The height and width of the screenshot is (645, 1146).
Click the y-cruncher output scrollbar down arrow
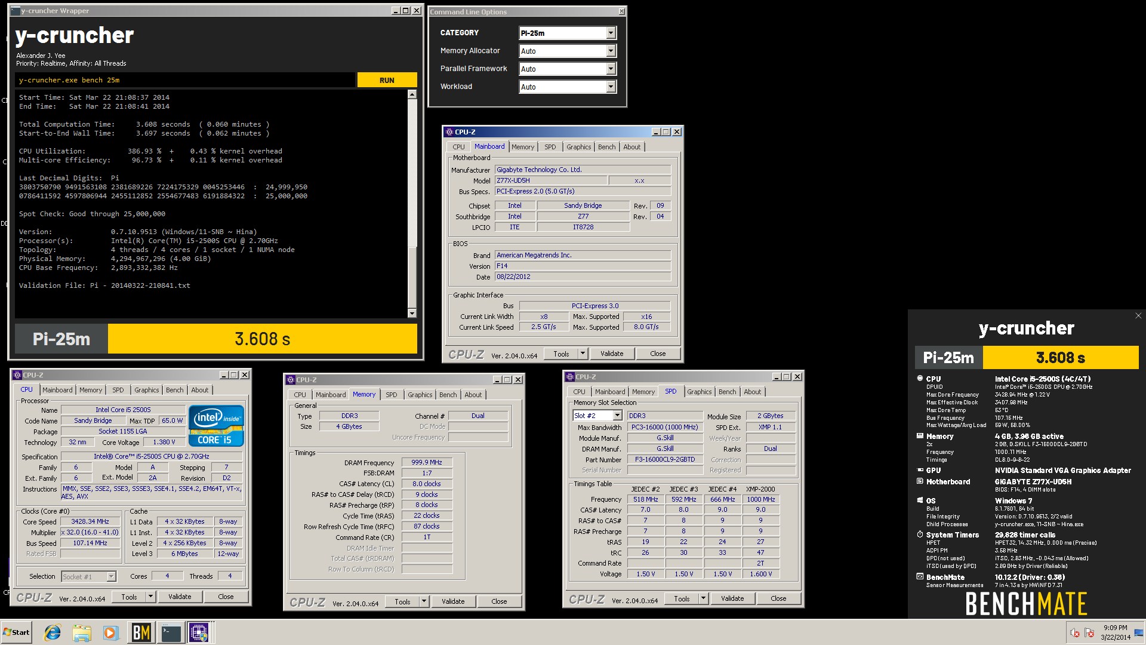click(x=412, y=314)
